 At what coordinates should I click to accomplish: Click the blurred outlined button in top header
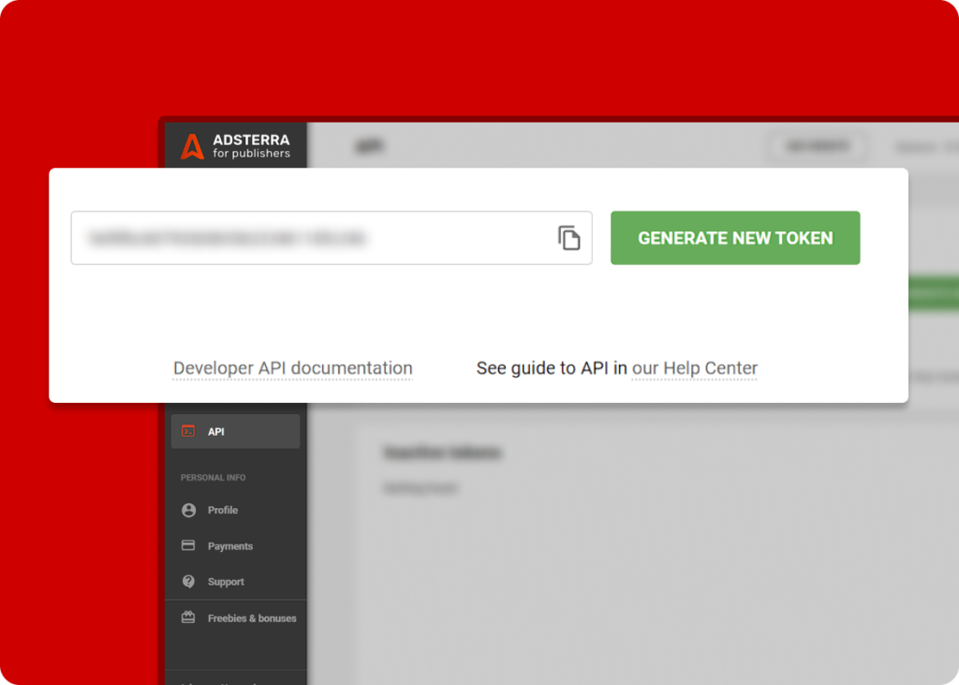(x=818, y=146)
